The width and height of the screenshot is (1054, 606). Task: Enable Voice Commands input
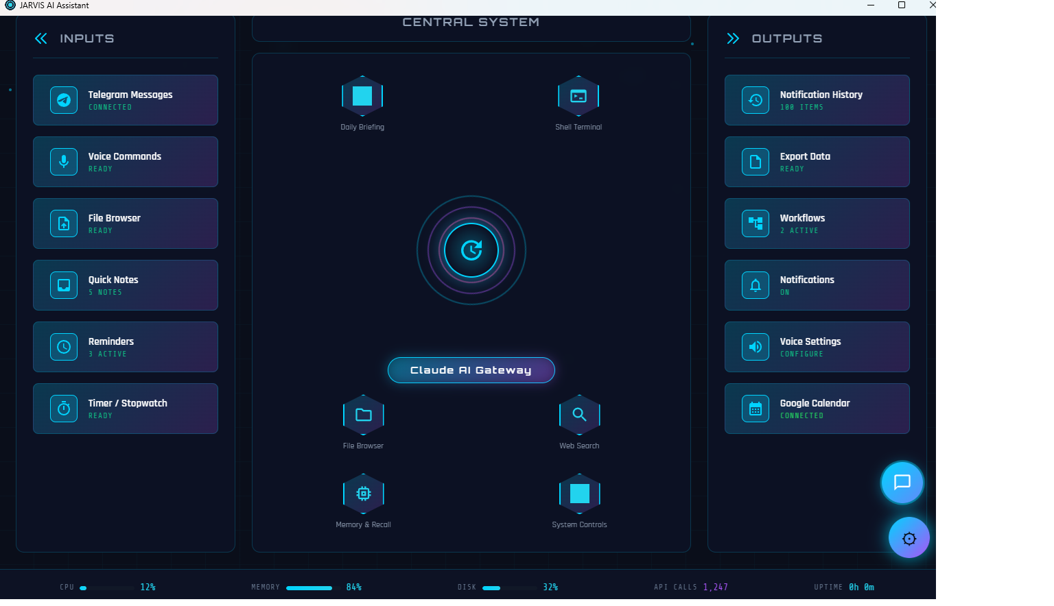coord(126,162)
